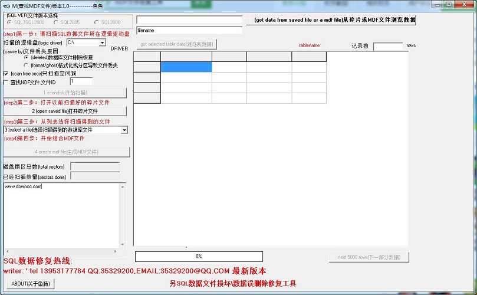Click the log text area showing www.downcc.com
The width and height of the screenshot is (477, 295).
coord(62,215)
